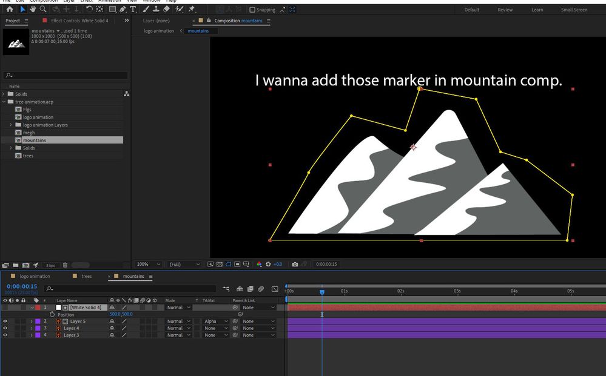The height and width of the screenshot is (376, 606).
Task: Activate the Zoom magnifier tool
Action: tap(43, 9)
